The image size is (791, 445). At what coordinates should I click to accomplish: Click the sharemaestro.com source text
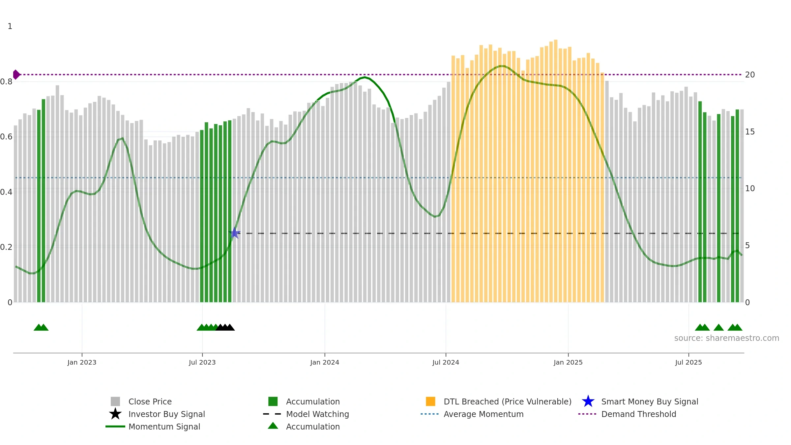(x=727, y=338)
